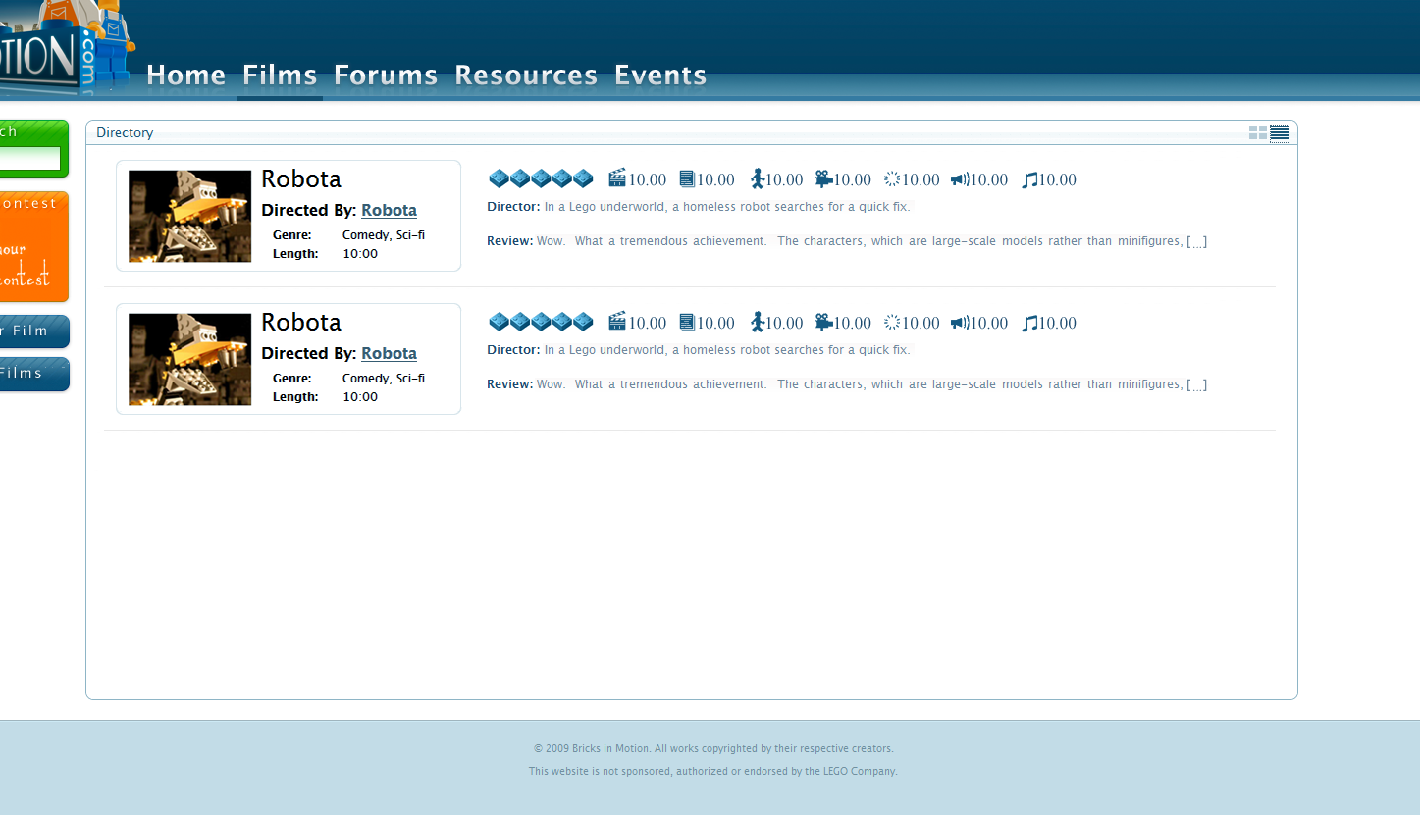Viewport: 1420px width, 815px height.
Task: Open Robota director link in second entry
Action: tap(389, 353)
